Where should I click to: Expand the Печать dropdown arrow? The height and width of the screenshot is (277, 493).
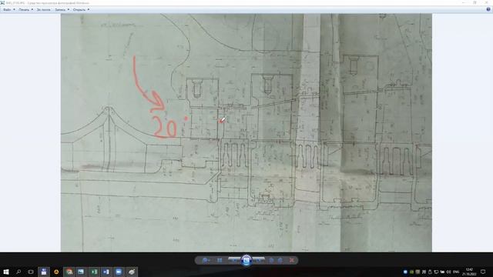(x=32, y=10)
